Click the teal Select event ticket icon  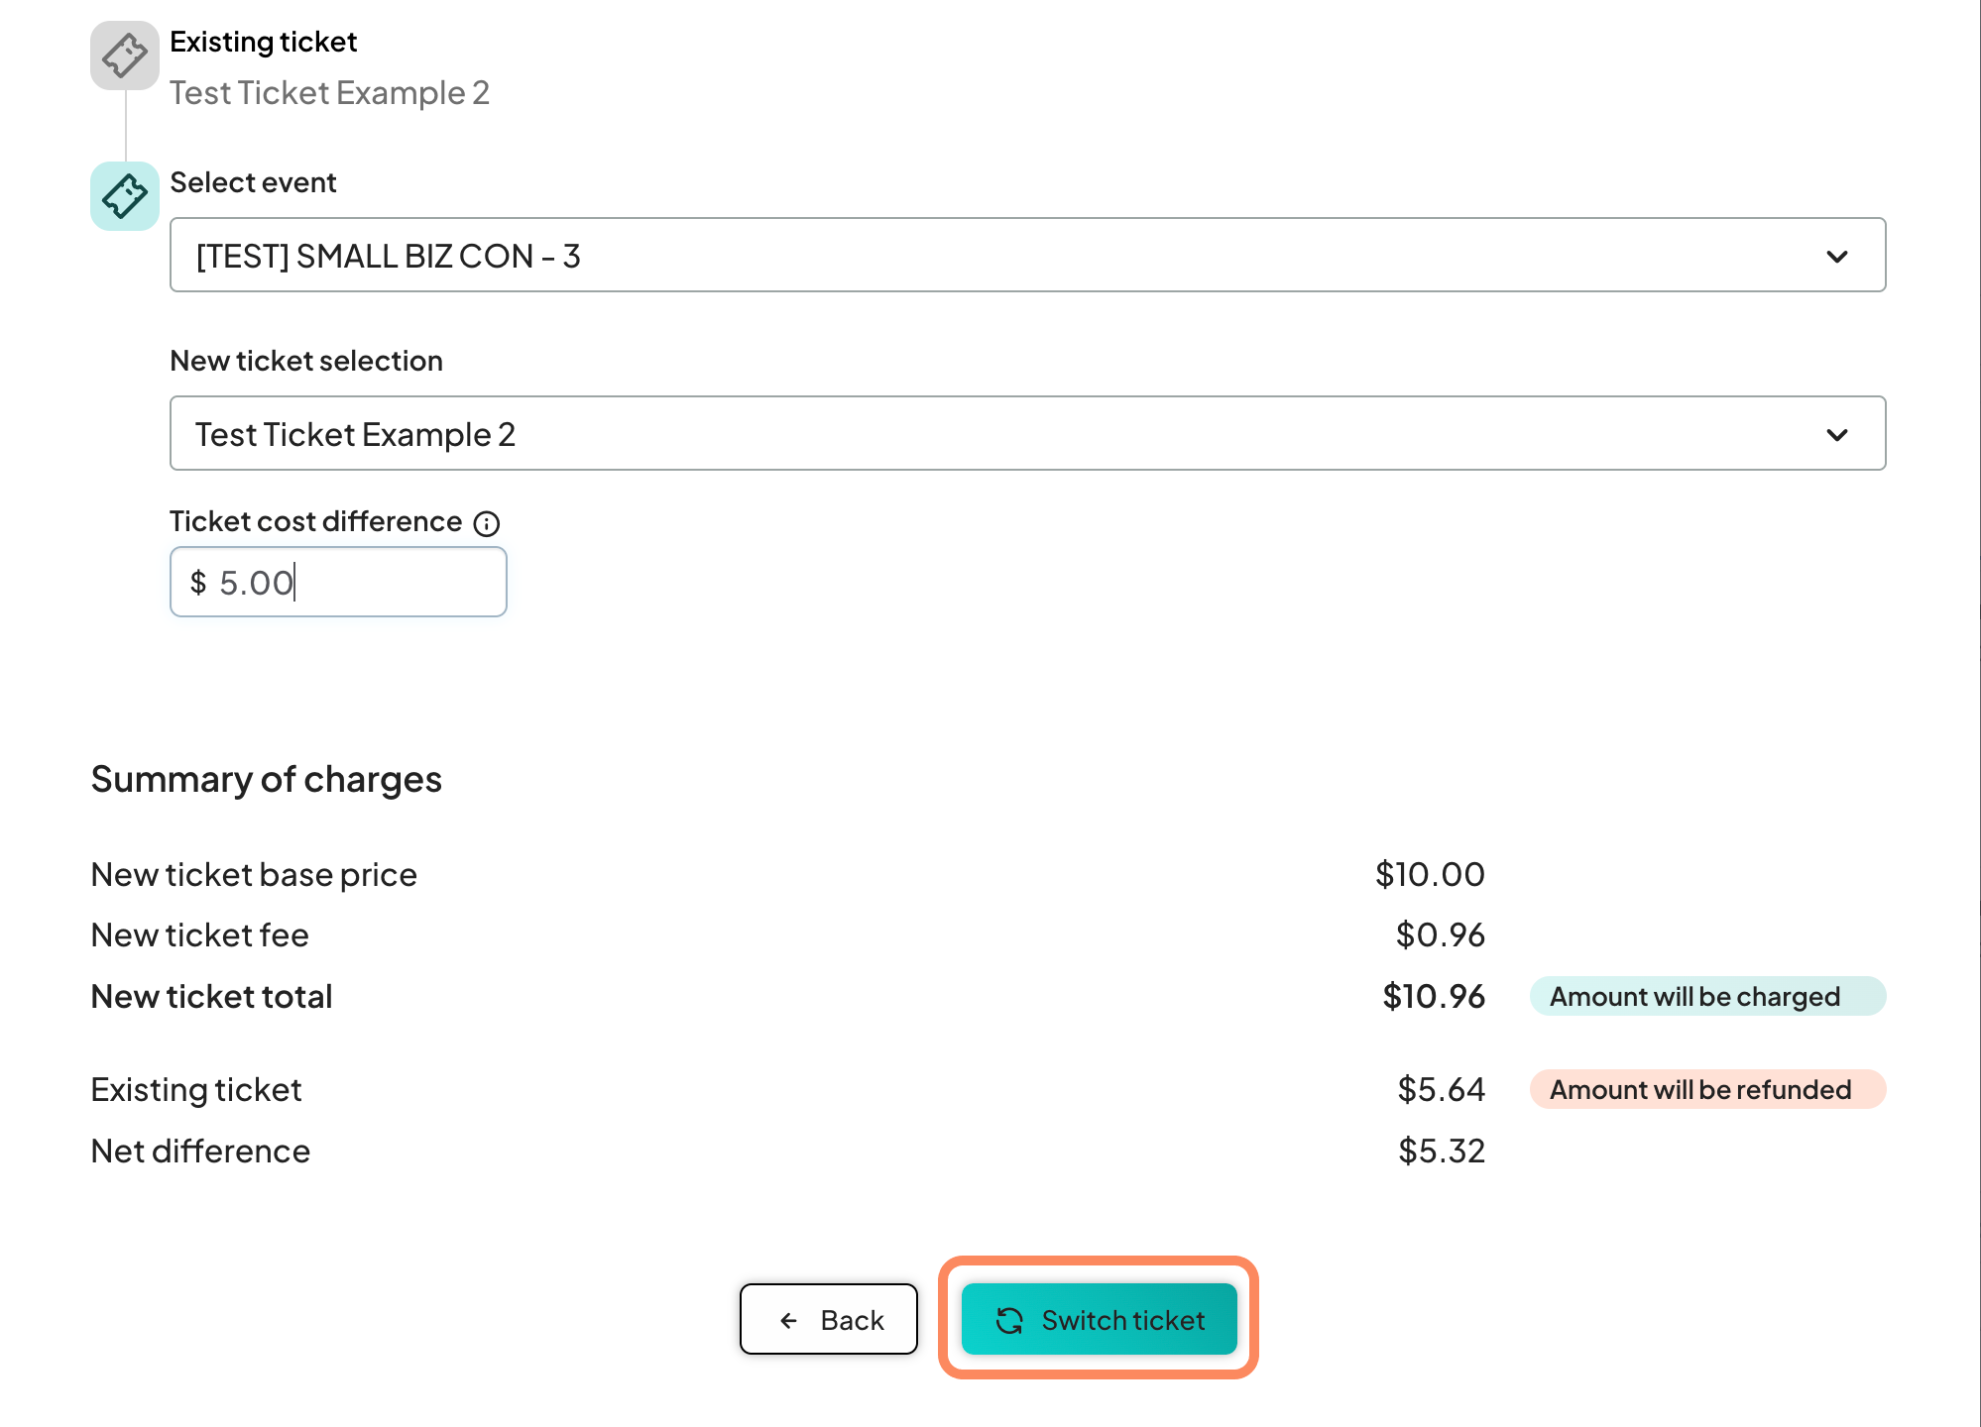pos(125,196)
